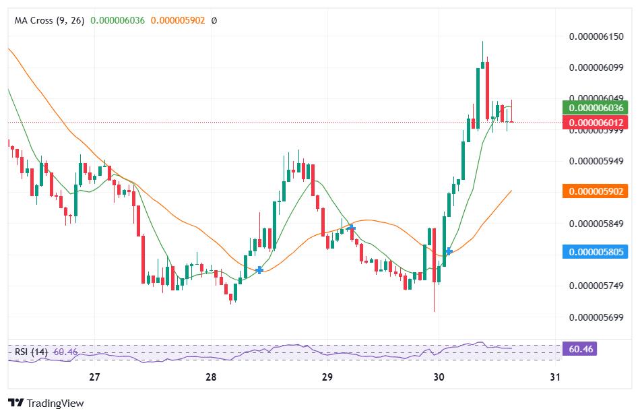Viewport: 640px width, 417px height.
Task: Click date label 29 on the time axis
Action: [327, 378]
